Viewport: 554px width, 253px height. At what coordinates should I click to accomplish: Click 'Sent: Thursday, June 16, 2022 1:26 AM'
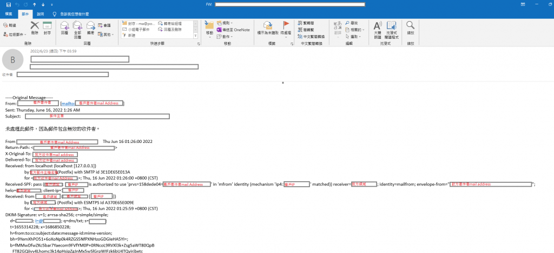point(43,110)
